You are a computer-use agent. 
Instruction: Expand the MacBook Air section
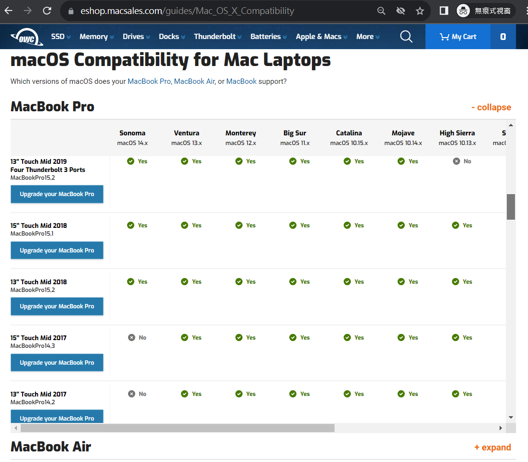click(492, 448)
